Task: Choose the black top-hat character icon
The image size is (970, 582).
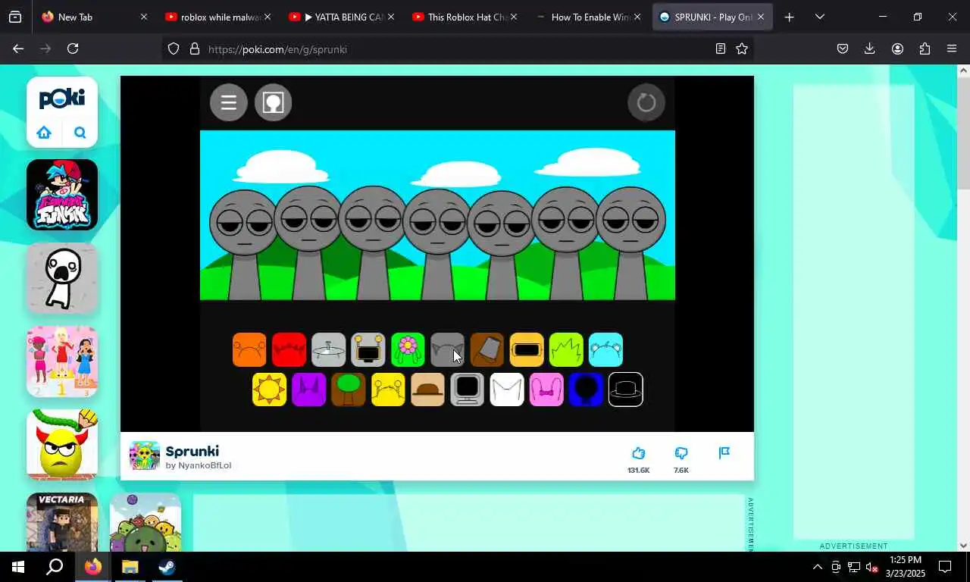Action: [x=625, y=390]
